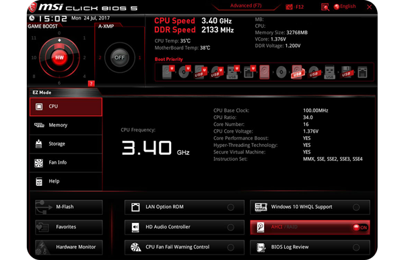
Task: Select the legacy network boot device
Action: pyautogui.click(x=362, y=72)
